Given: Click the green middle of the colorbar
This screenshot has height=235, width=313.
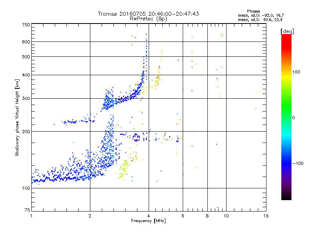Looking at the screenshot, I should pyautogui.click(x=286, y=117).
